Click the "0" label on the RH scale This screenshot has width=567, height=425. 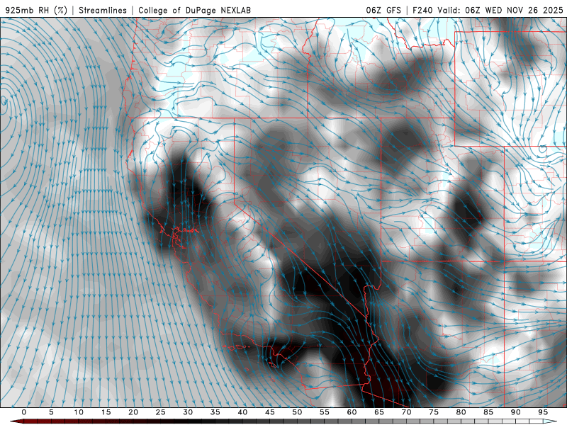24,412
